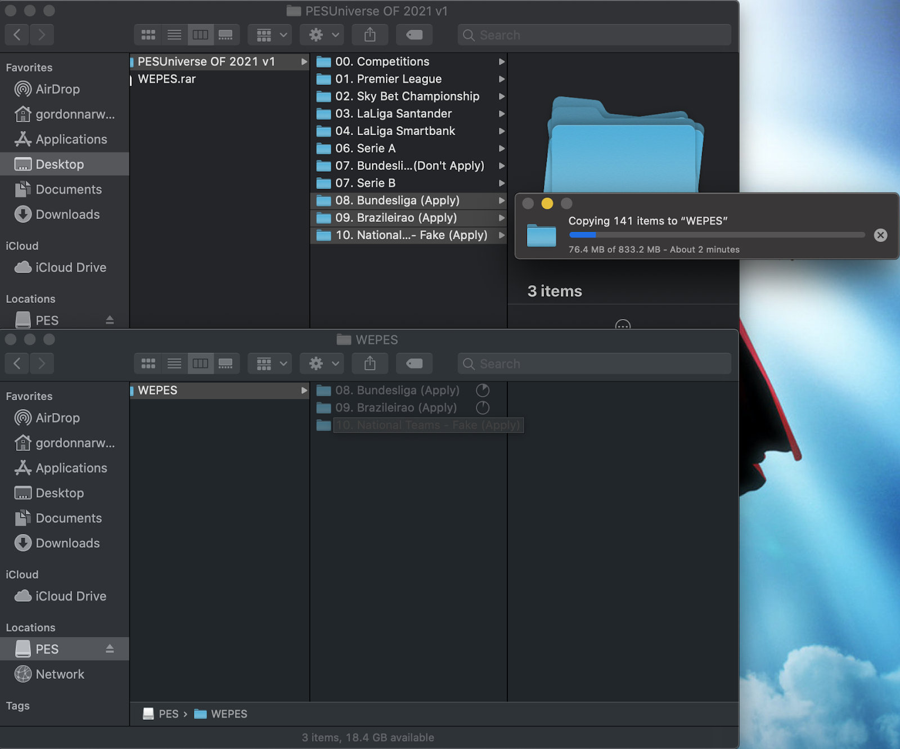Open Desktop in WEPES window sidebar

[x=65, y=493]
